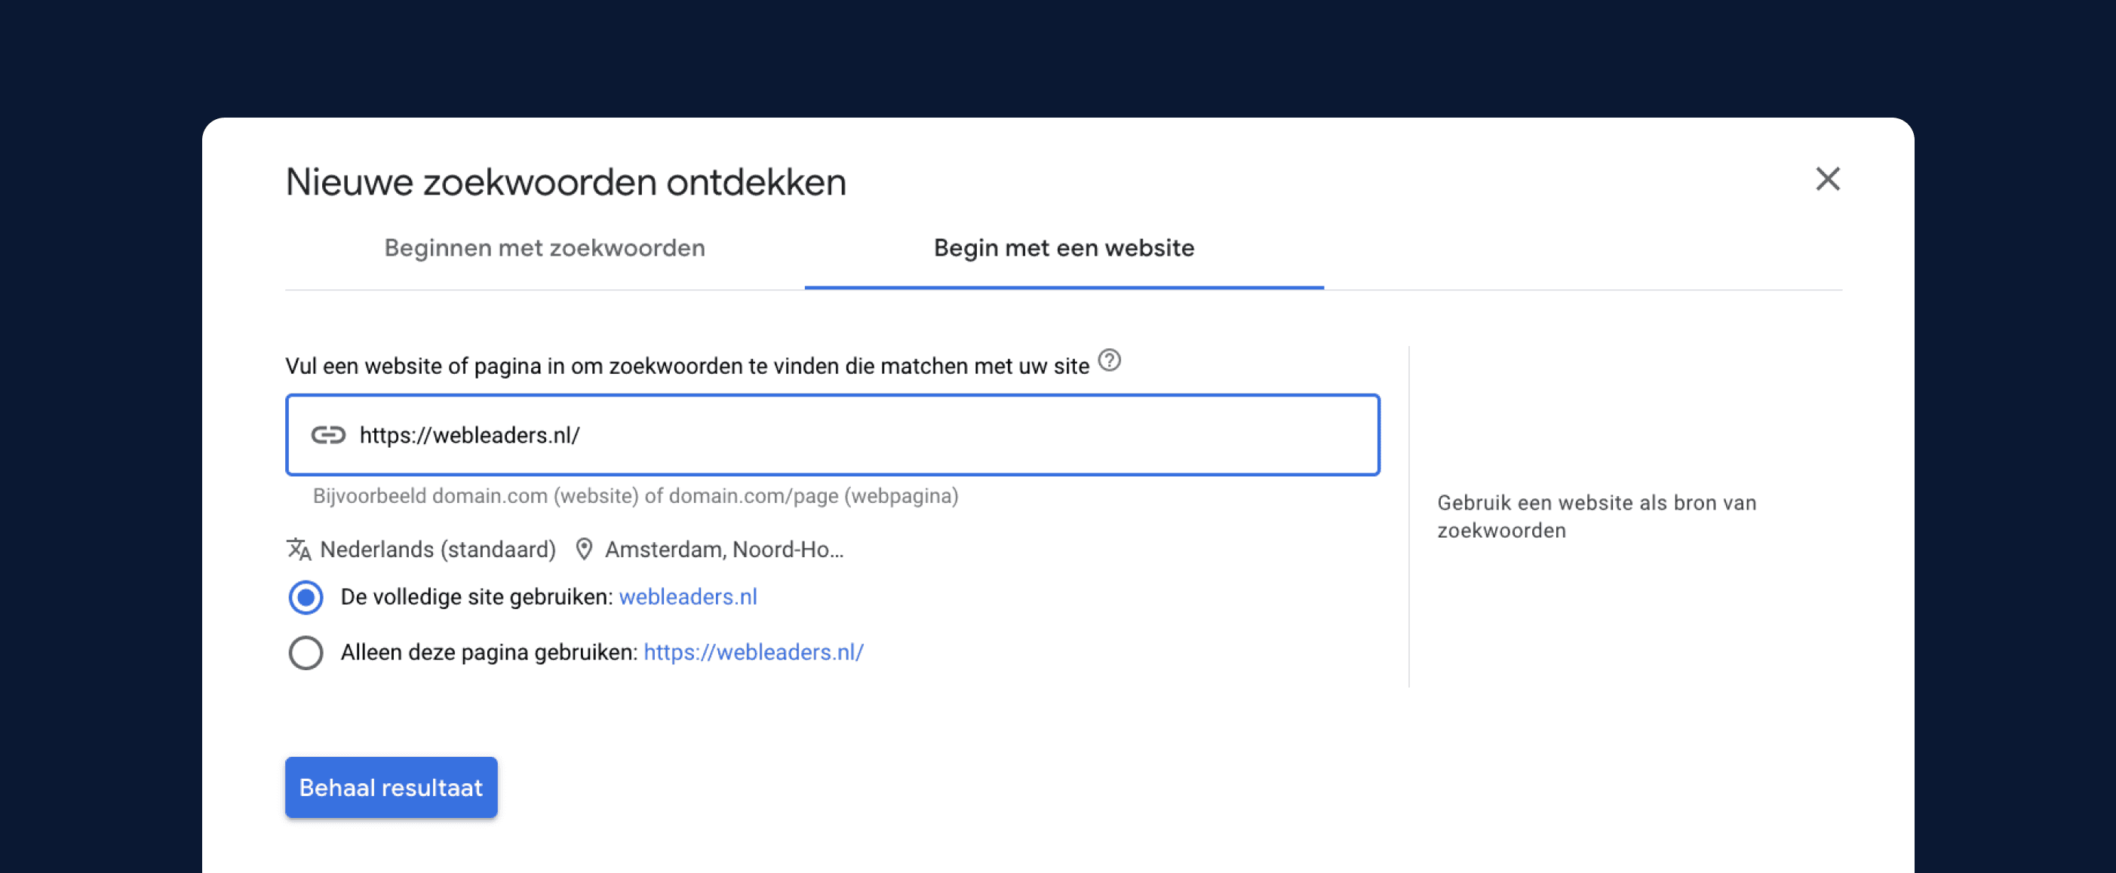Screen dimensions: 2116x873
Task: Open the Nederlands (standaard) language selector
Action: (x=422, y=549)
